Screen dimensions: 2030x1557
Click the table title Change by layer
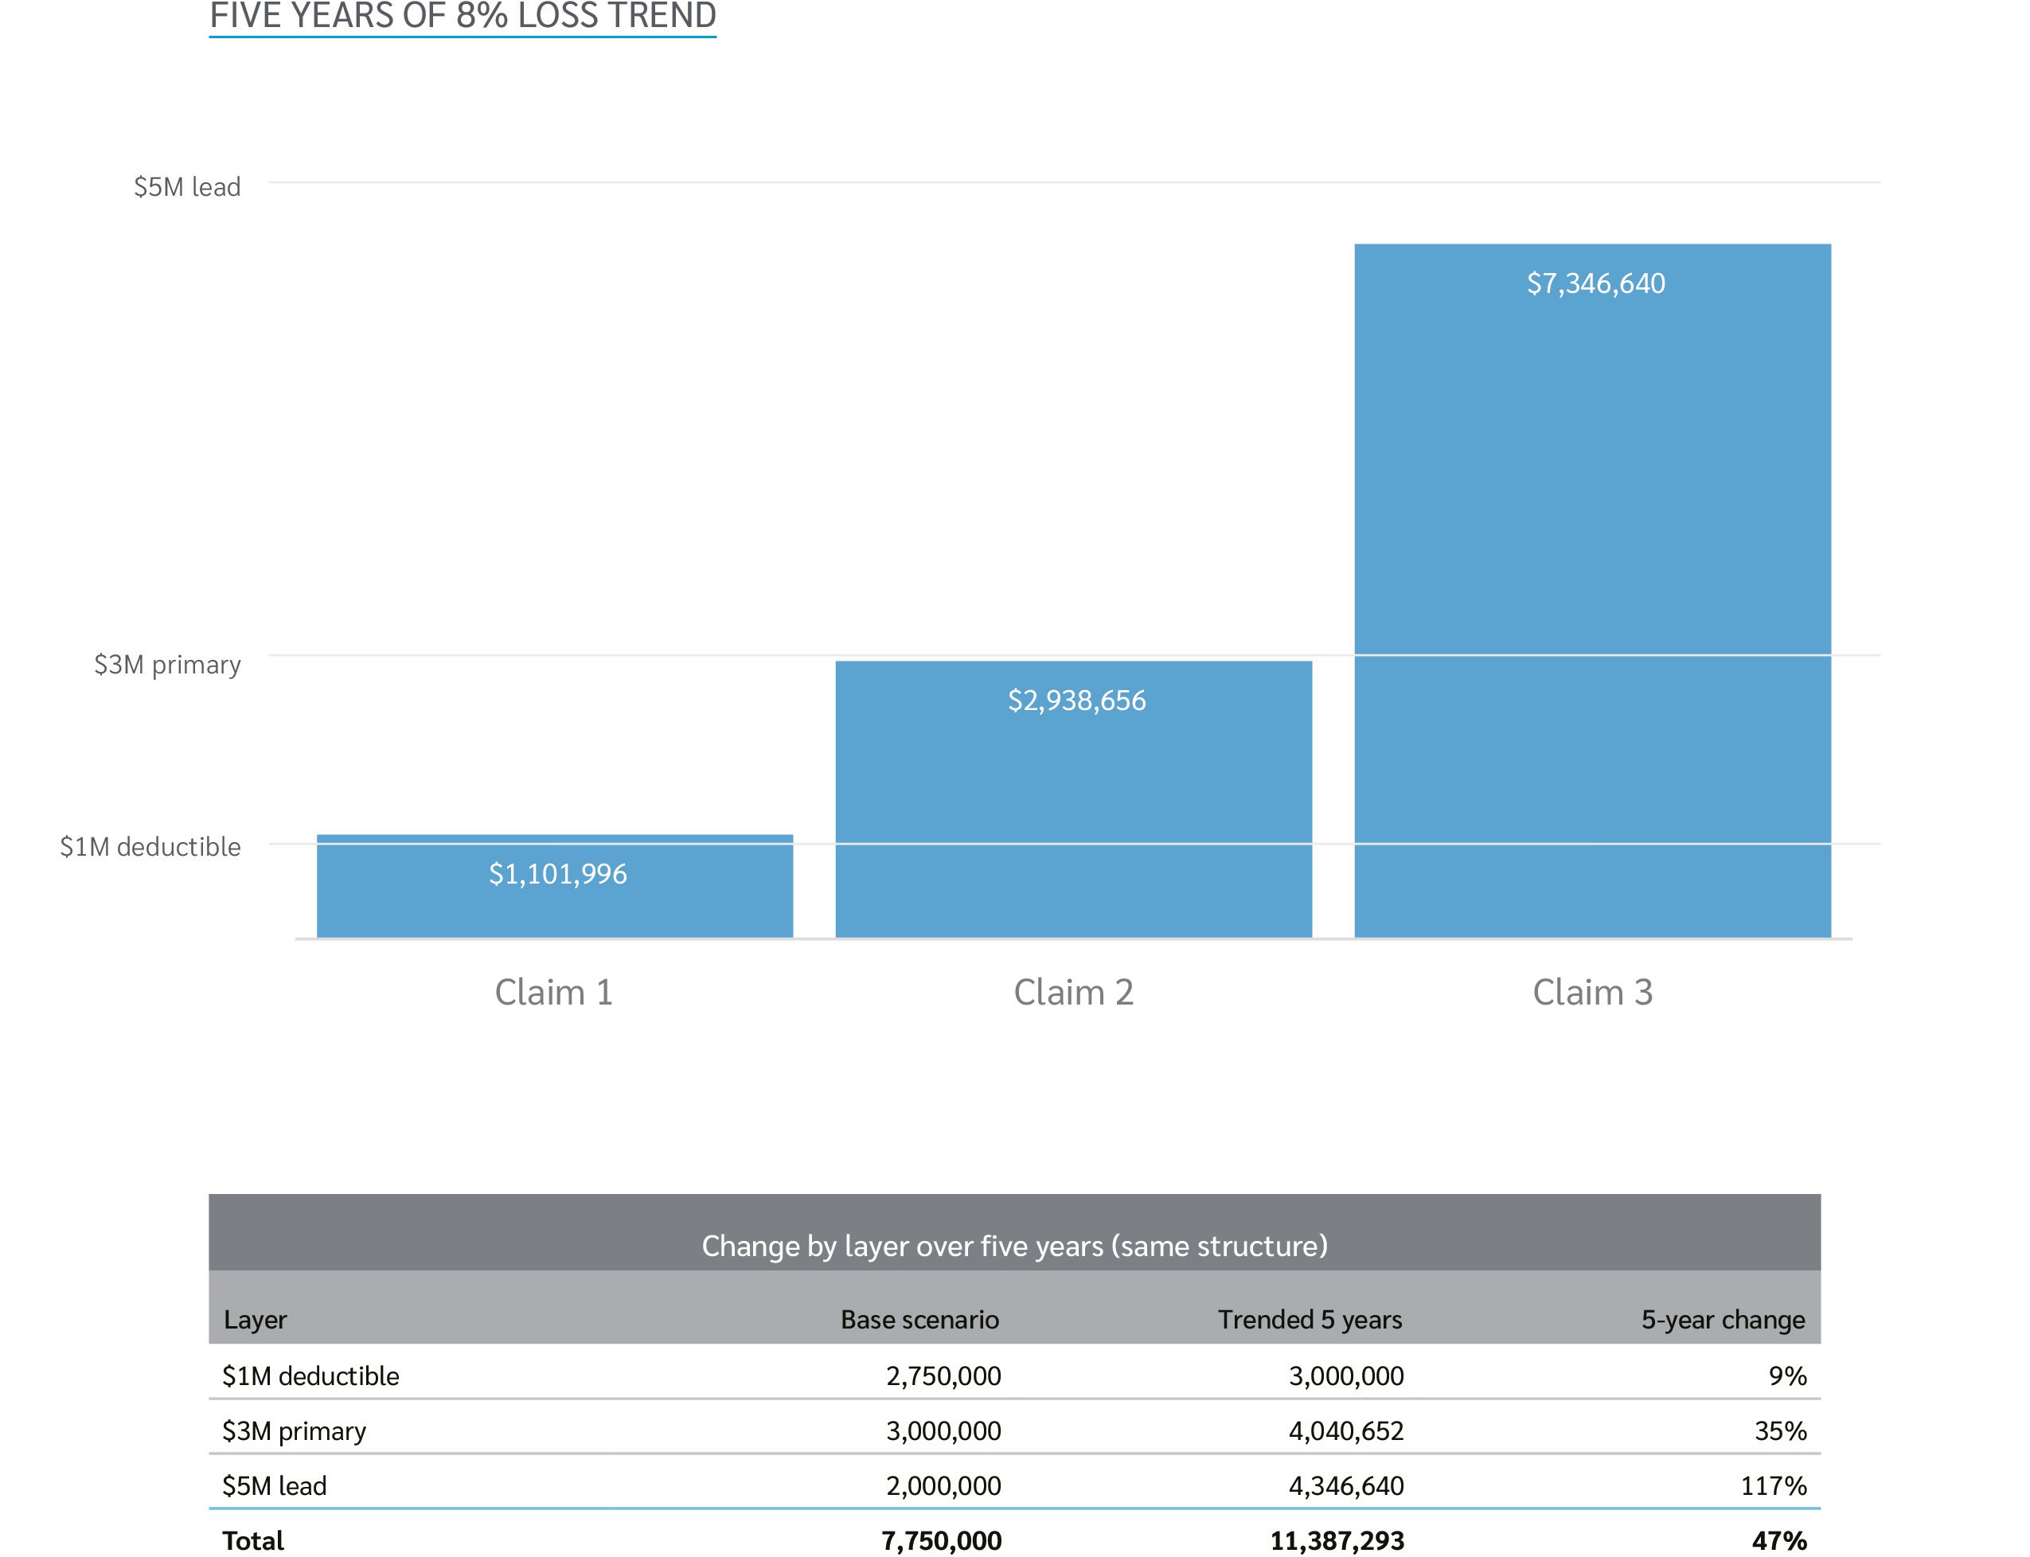[x=1014, y=1246]
